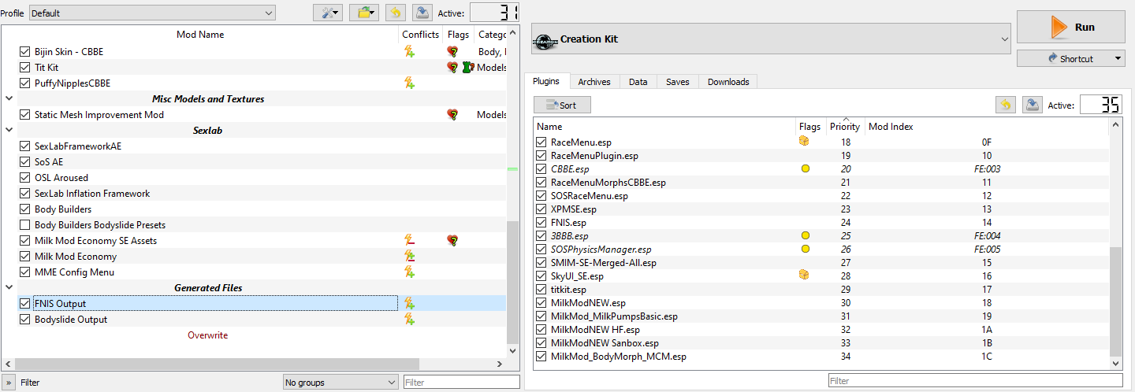This screenshot has width=1135, height=392.
Task: Click the conflict icon for FNIS Output
Action: pyautogui.click(x=409, y=304)
